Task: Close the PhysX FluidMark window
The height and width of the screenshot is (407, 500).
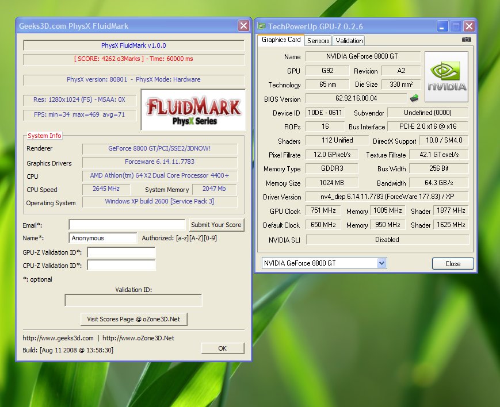Action: click(x=243, y=26)
